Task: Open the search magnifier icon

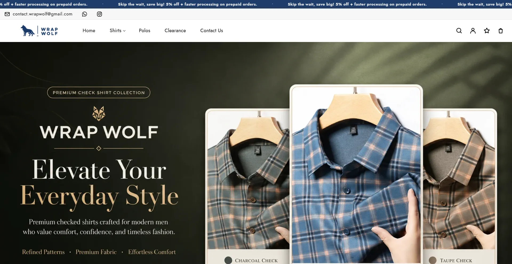Action: pos(459,31)
